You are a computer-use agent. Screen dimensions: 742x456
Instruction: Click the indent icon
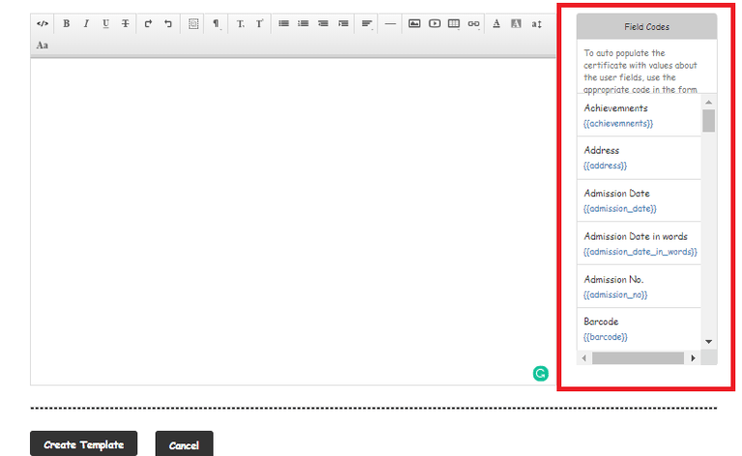(x=343, y=23)
